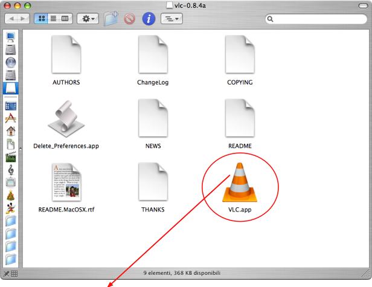This screenshot has height=287, width=372.
Task: Click the grid icon in status bar
Action: [14, 274]
